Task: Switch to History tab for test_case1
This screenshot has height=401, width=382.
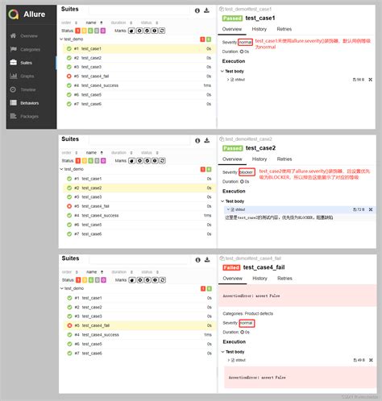Action: [x=259, y=29]
